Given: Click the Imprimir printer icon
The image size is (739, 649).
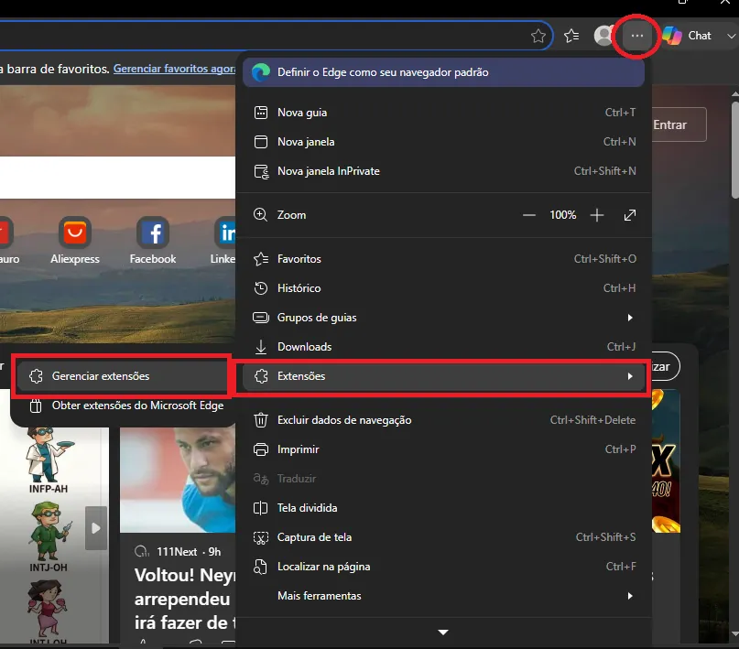Looking at the screenshot, I should [261, 449].
